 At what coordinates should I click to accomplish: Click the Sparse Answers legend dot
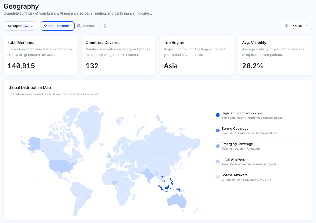coord(218,177)
